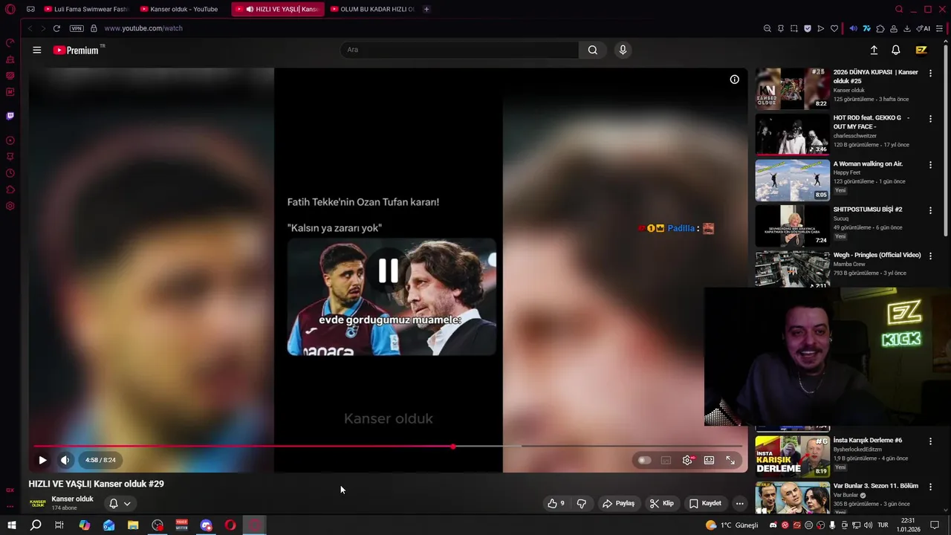Open Twitch from Opera GX sidebar
Image resolution: width=951 pixels, height=535 pixels.
coord(10,116)
